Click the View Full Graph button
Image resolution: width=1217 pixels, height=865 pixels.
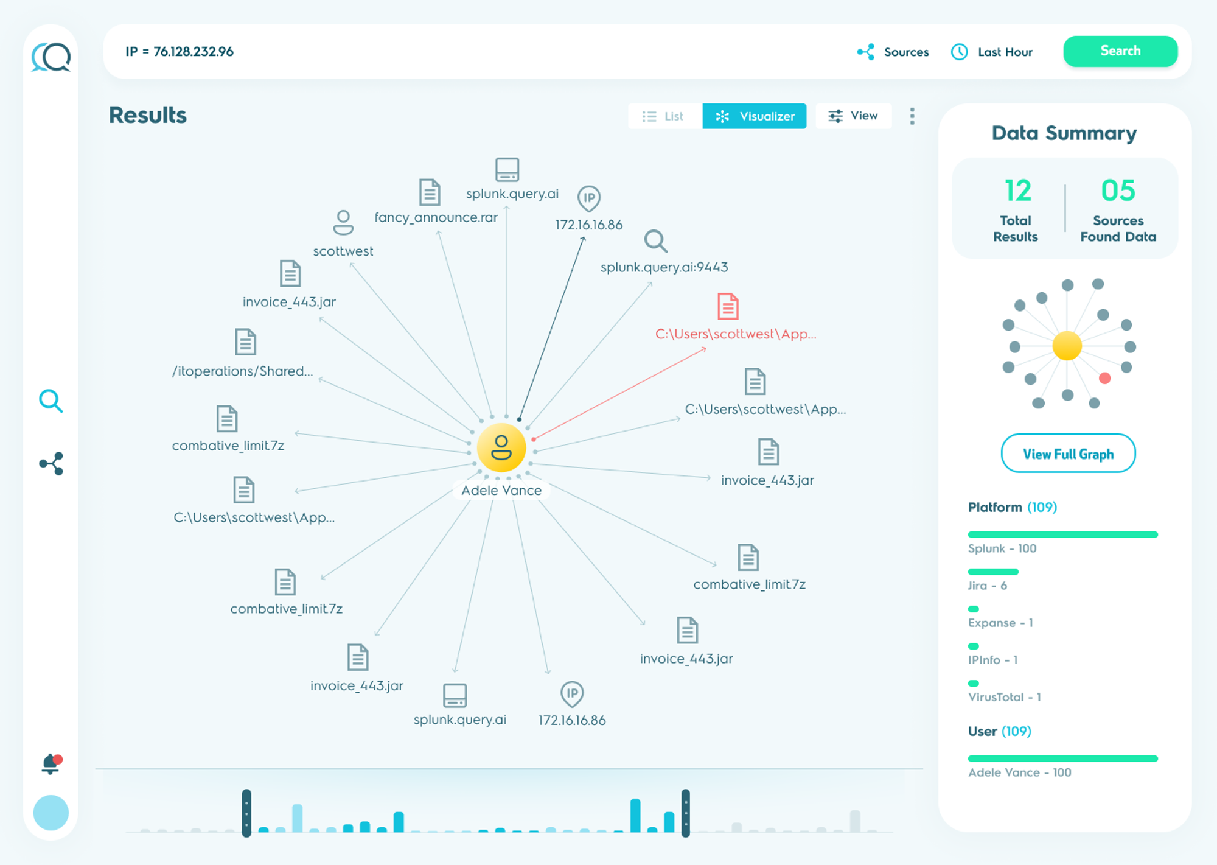tap(1068, 454)
